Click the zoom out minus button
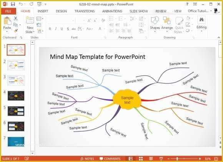The height and width of the screenshot is (162, 223). pos(168,159)
